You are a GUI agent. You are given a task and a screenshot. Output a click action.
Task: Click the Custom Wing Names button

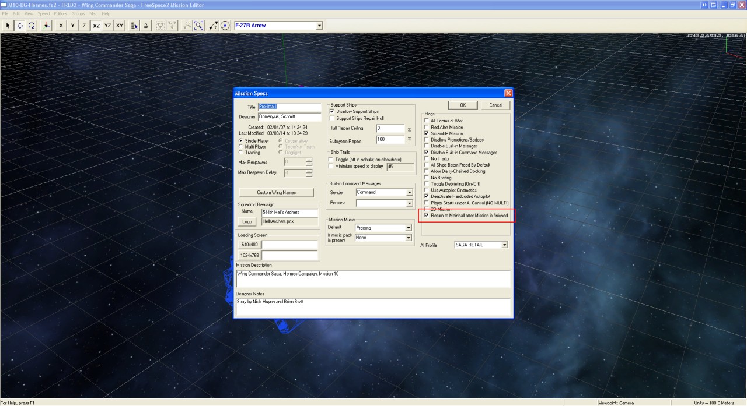coord(276,193)
